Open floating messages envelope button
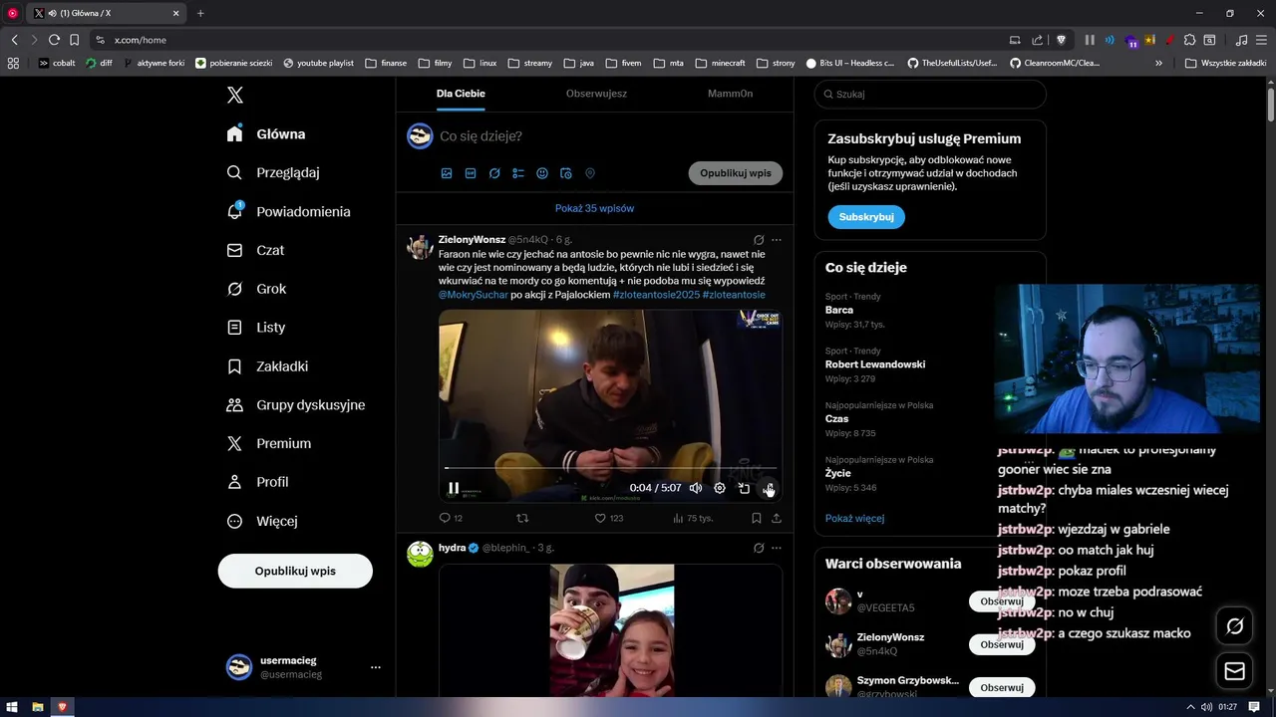 click(1235, 671)
